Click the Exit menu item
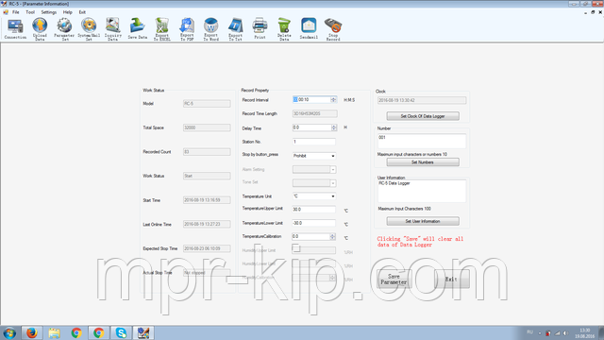This screenshot has height=340, width=604. point(82,12)
